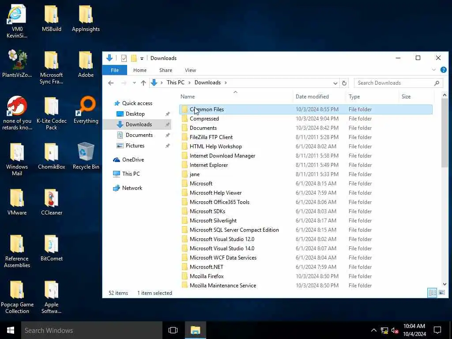Unpin Documents from Quick access

(167, 135)
